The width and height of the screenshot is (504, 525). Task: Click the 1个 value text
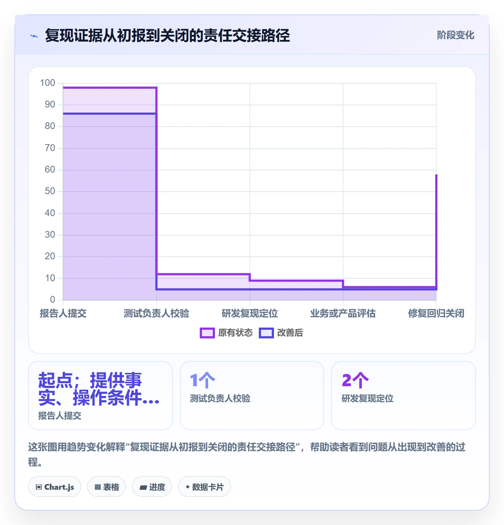202,380
